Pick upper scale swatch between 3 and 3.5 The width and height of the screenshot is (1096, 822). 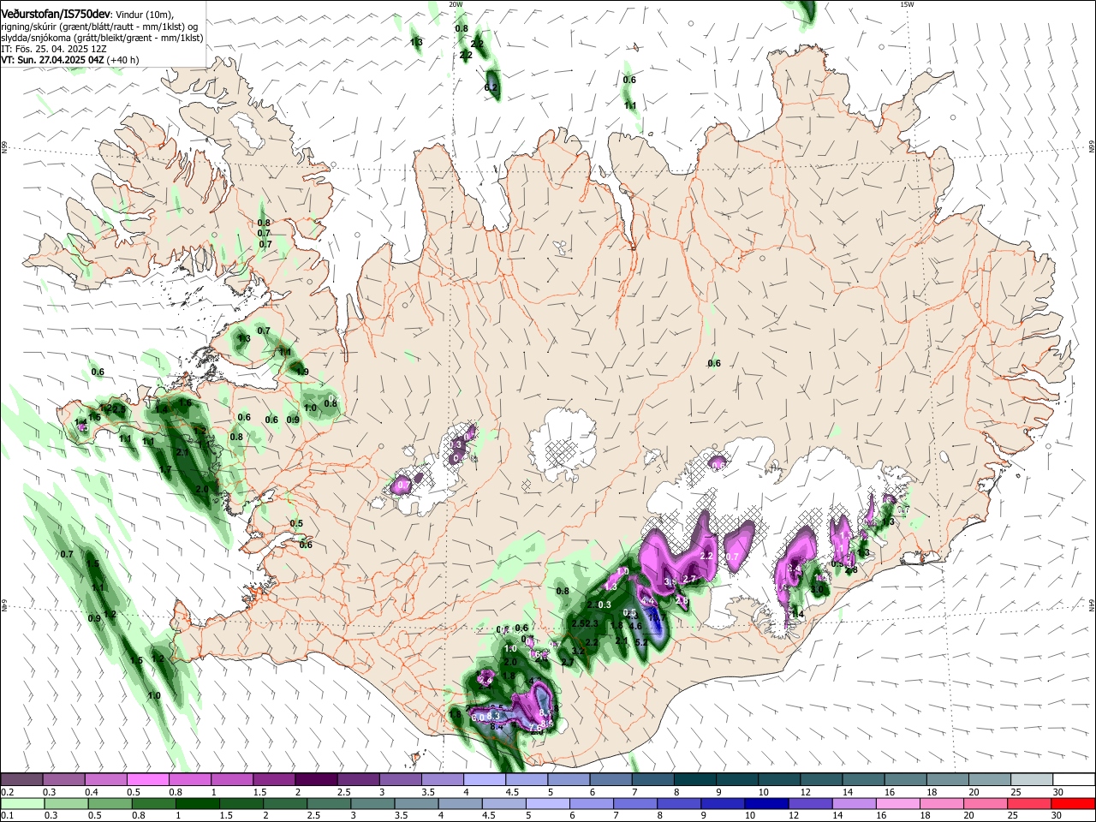pyautogui.click(x=400, y=780)
